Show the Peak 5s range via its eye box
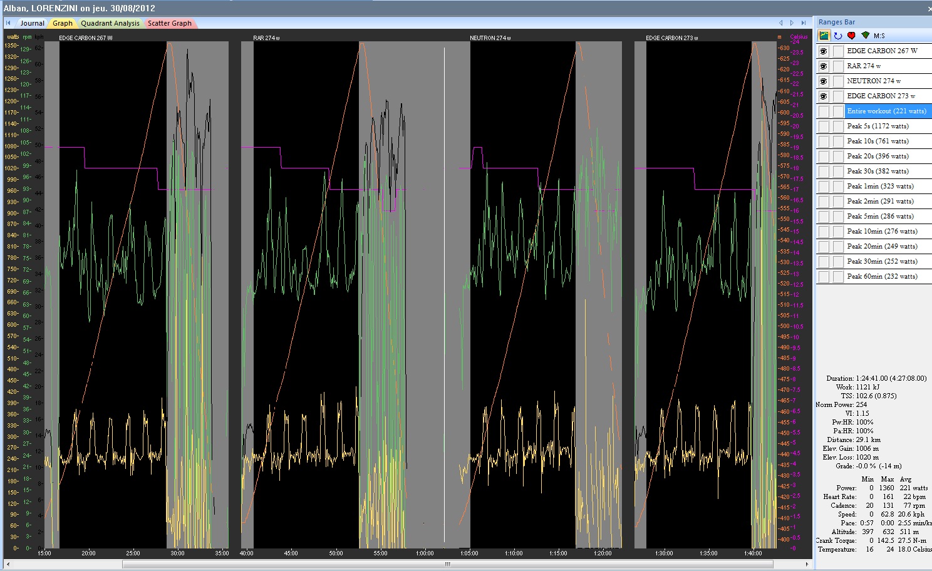Screen dimensions: 932x571 click(x=824, y=126)
